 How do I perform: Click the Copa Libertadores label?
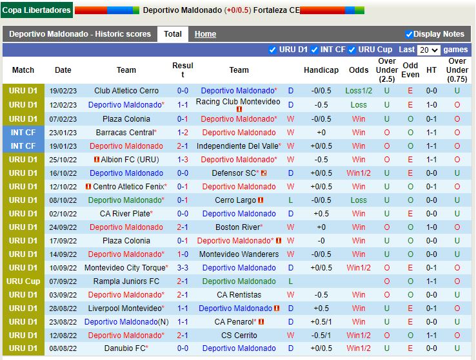[36, 10]
